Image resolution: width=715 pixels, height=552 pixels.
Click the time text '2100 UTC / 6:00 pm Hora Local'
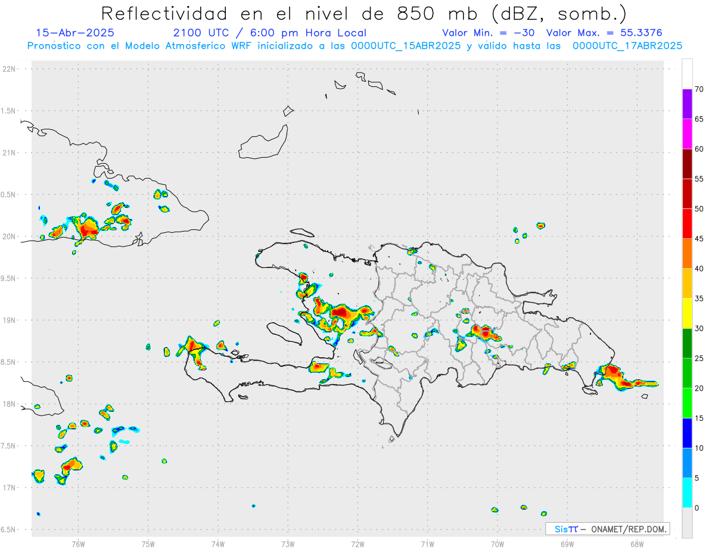[x=270, y=33]
